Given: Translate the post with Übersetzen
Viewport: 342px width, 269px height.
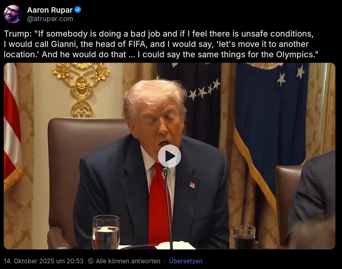Looking at the screenshot, I should pyautogui.click(x=186, y=261).
